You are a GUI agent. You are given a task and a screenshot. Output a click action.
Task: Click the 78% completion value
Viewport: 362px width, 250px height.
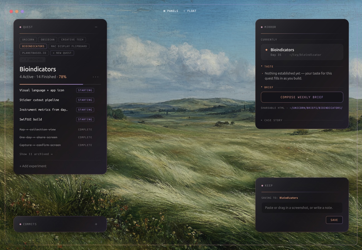[62, 77]
